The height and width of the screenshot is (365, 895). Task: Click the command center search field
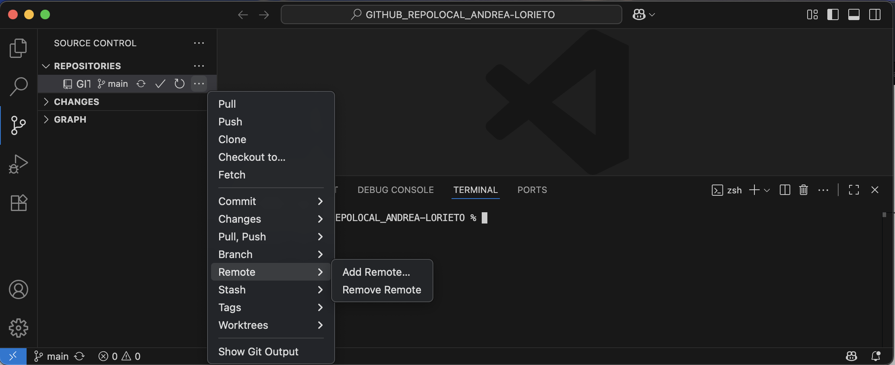451,15
